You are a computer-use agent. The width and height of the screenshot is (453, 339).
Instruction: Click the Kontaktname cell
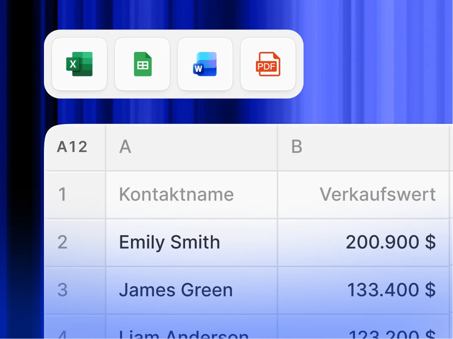tap(191, 195)
